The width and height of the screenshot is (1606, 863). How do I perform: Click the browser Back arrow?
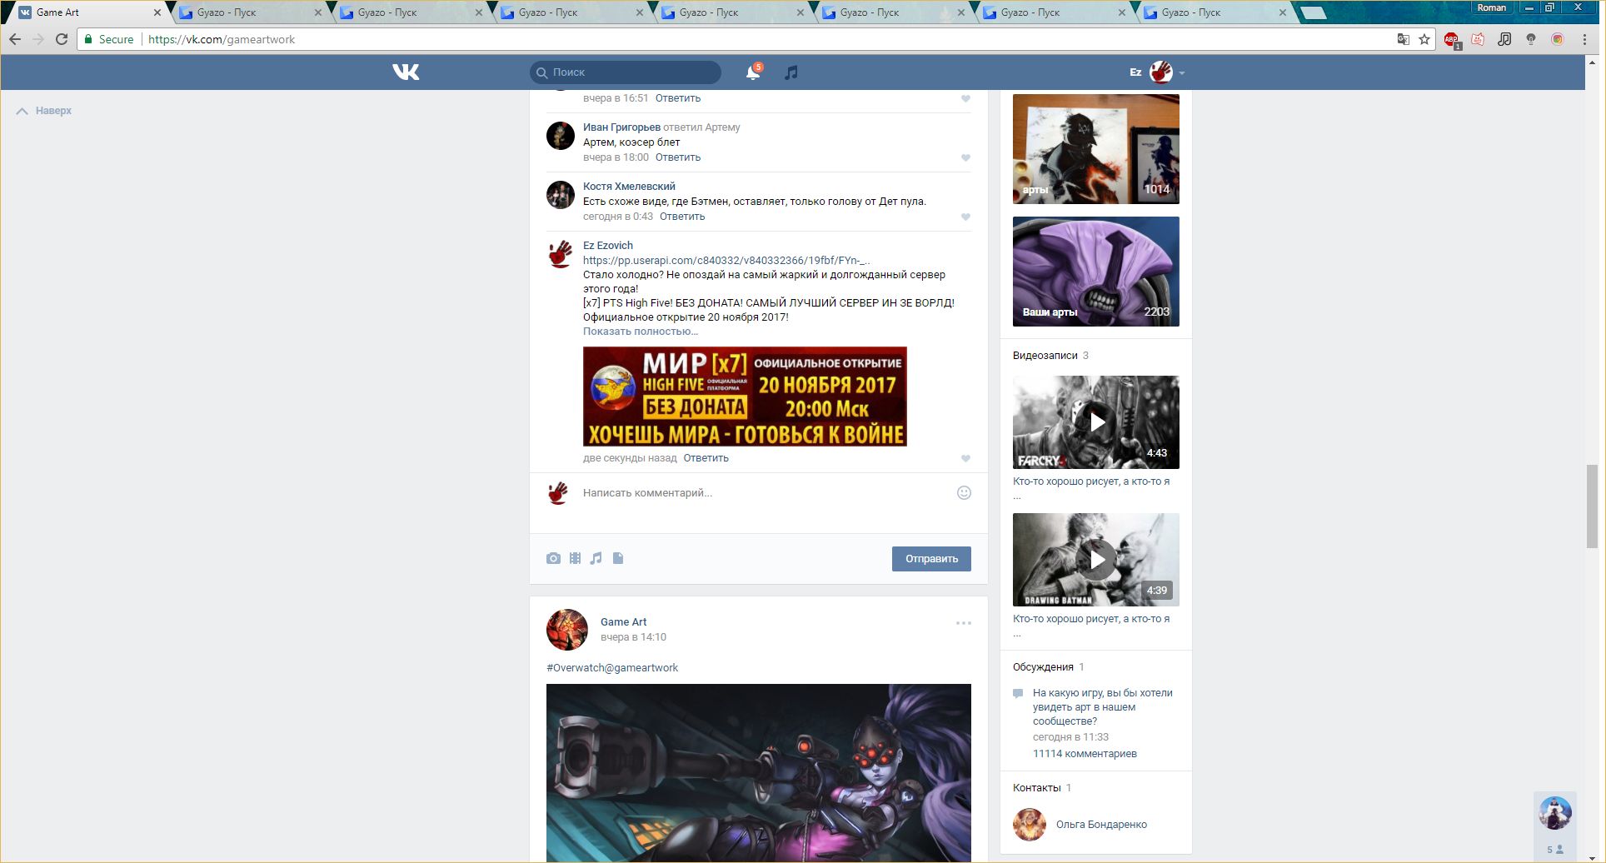click(15, 39)
